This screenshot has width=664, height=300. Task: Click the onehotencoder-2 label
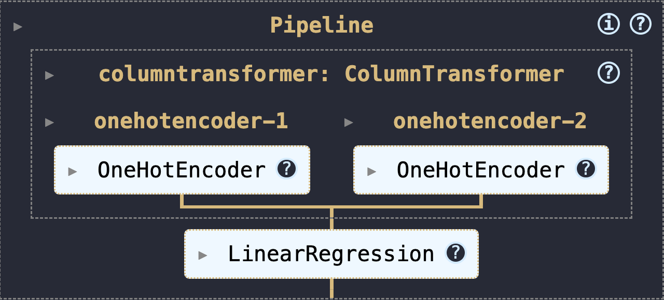pyautogui.click(x=490, y=122)
